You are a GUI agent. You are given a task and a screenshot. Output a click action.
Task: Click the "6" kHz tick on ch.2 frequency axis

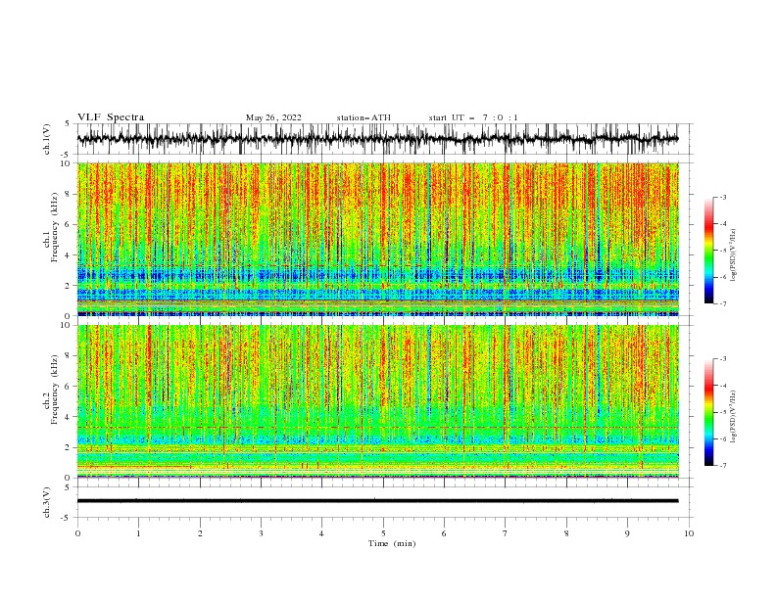pyautogui.click(x=70, y=387)
